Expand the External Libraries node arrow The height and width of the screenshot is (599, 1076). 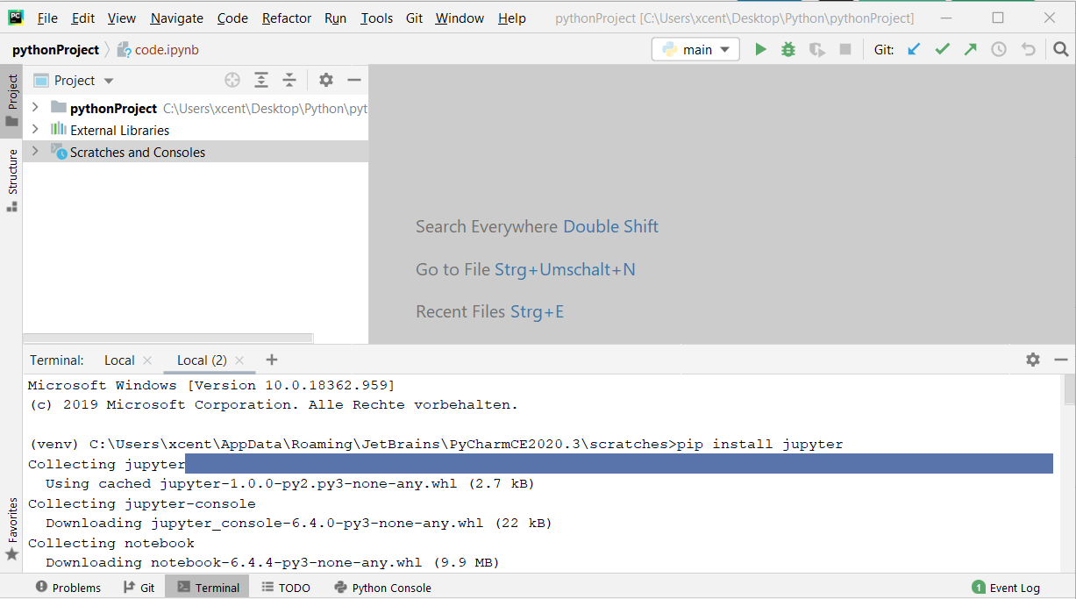click(35, 129)
